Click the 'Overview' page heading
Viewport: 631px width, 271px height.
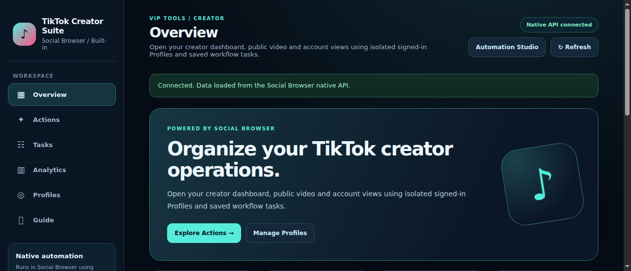[x=184, y=32]
